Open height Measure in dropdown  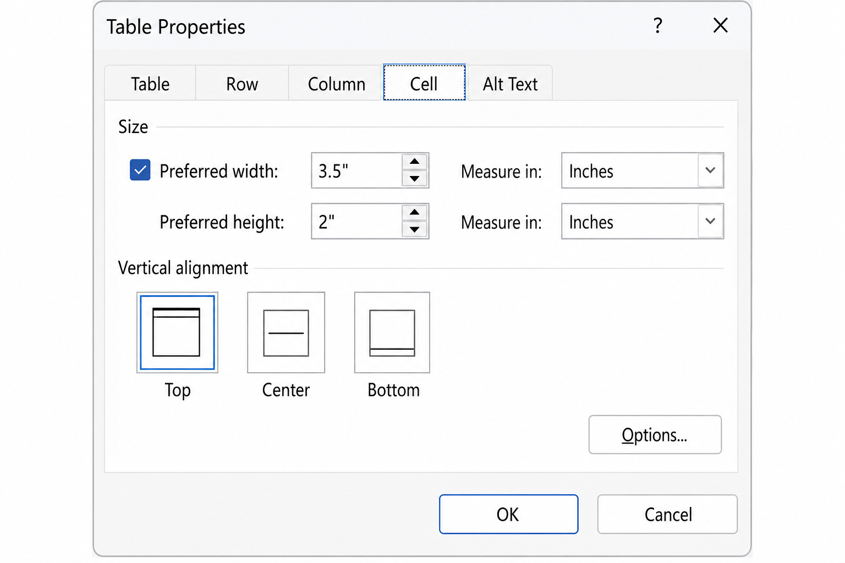point(710,221)
